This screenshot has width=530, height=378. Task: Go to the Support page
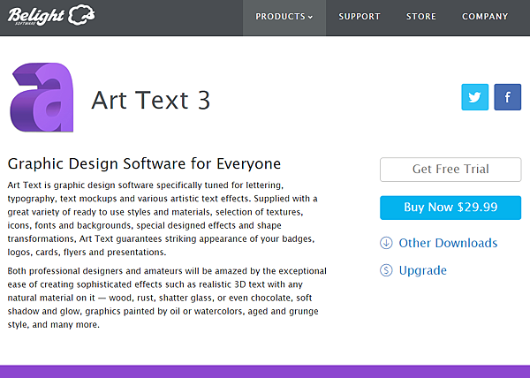[x=360, y=17]
